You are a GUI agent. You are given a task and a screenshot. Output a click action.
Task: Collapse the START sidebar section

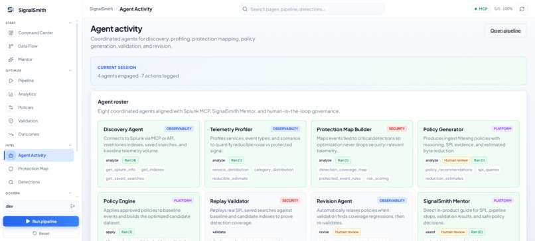70,23
